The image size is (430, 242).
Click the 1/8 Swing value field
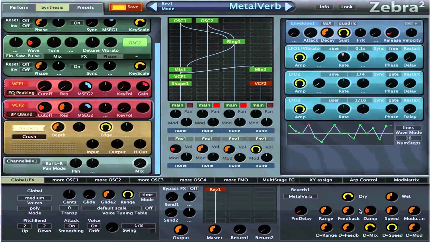[138, 226]
